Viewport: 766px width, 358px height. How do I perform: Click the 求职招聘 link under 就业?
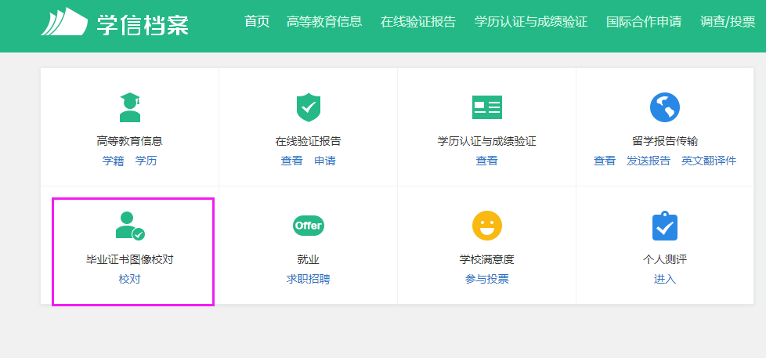(308, 280)
